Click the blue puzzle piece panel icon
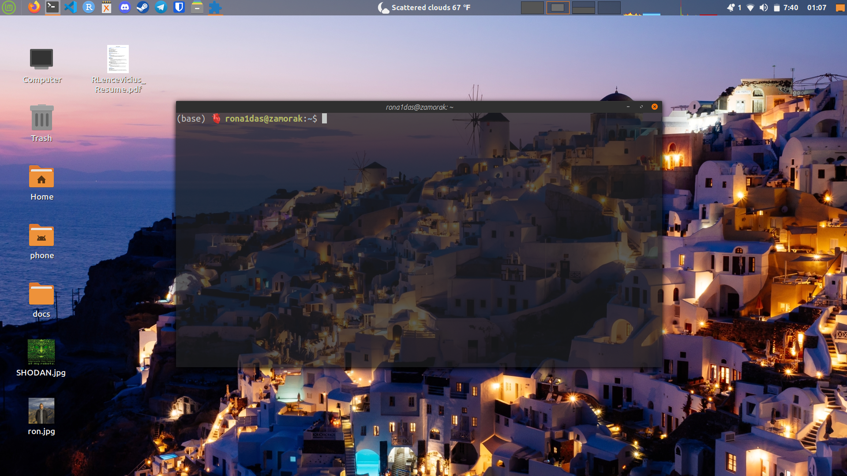Viewport: 847px width, 476px height. coord(215,7)
